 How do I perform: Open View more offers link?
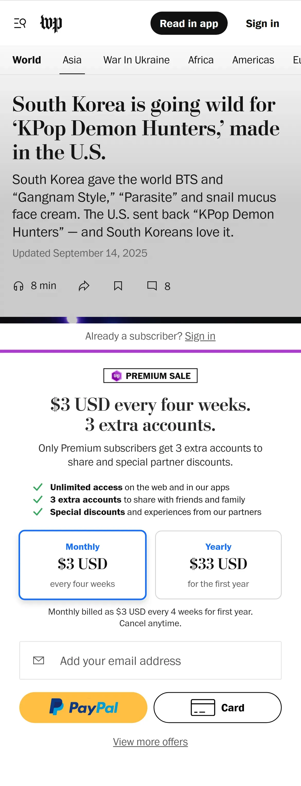coord(150,741)
